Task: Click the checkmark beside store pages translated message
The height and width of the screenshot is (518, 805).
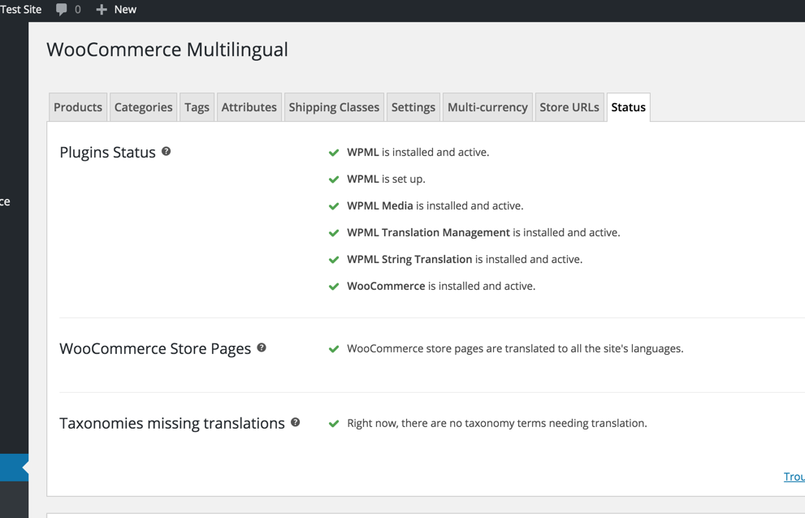Action: click(x=334, y=349)
